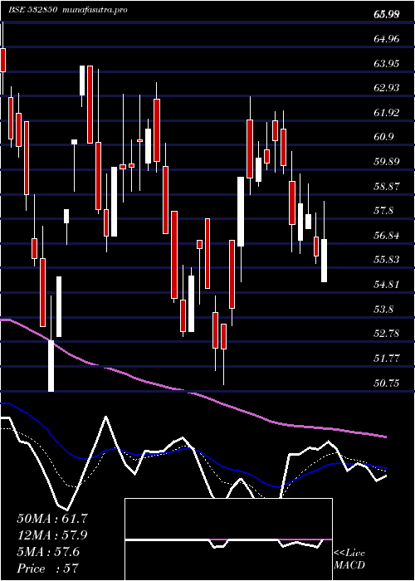The image size is (415, 581).
Task: Click the 12MA : 57.9 label
Action: click(x=51, y=535)
